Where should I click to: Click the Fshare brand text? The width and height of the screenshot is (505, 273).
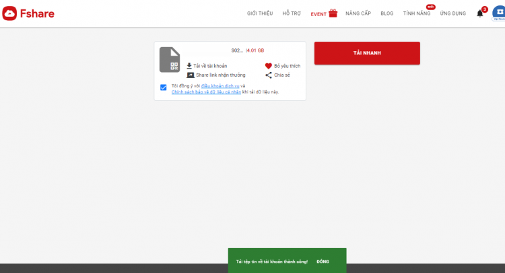tap(37, 13)
